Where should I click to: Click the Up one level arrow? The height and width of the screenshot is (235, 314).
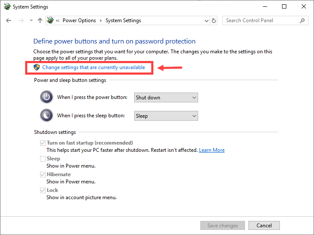click(x=40, y=20)
